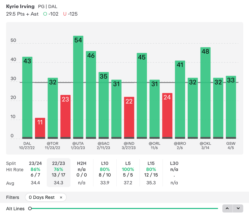
Task: Click the @ORL 11/6 axis label
Action: (154, 146)
